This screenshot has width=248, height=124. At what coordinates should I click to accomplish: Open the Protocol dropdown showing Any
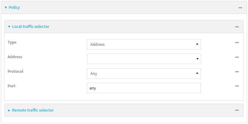[x=144, y=73]
